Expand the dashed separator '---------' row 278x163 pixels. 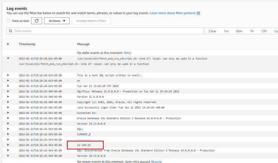(x=8, y=140)
